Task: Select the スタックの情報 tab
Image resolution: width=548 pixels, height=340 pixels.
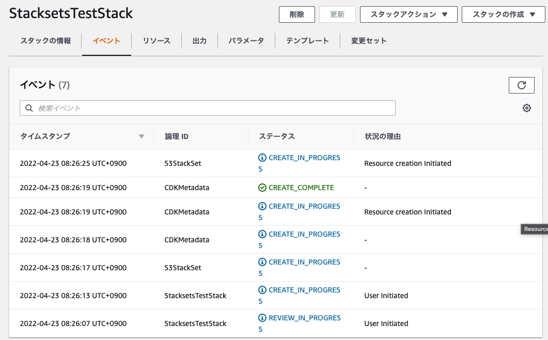Action: [x=44, y=40]
